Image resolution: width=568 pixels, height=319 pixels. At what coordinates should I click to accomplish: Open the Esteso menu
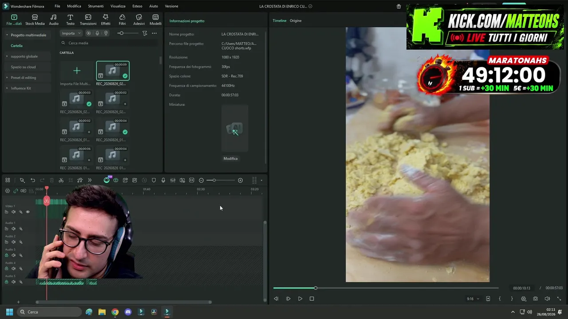click(x=138, y=6)
